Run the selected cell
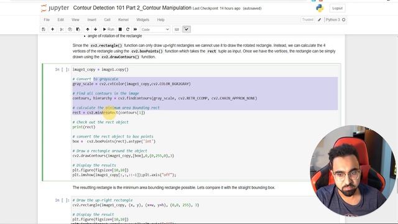The image size is (398, 224). [108, 29]
